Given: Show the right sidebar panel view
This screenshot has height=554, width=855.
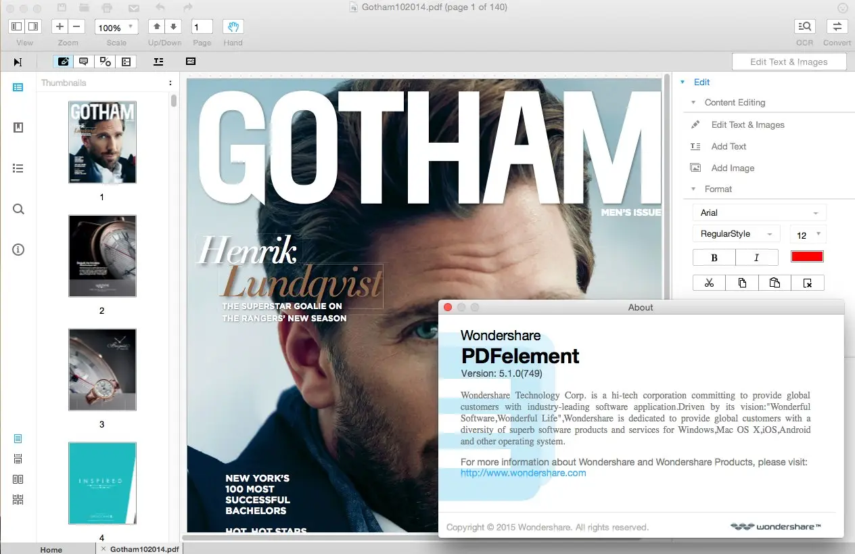Looking at the screenshot, I should [x=33, y=26].
